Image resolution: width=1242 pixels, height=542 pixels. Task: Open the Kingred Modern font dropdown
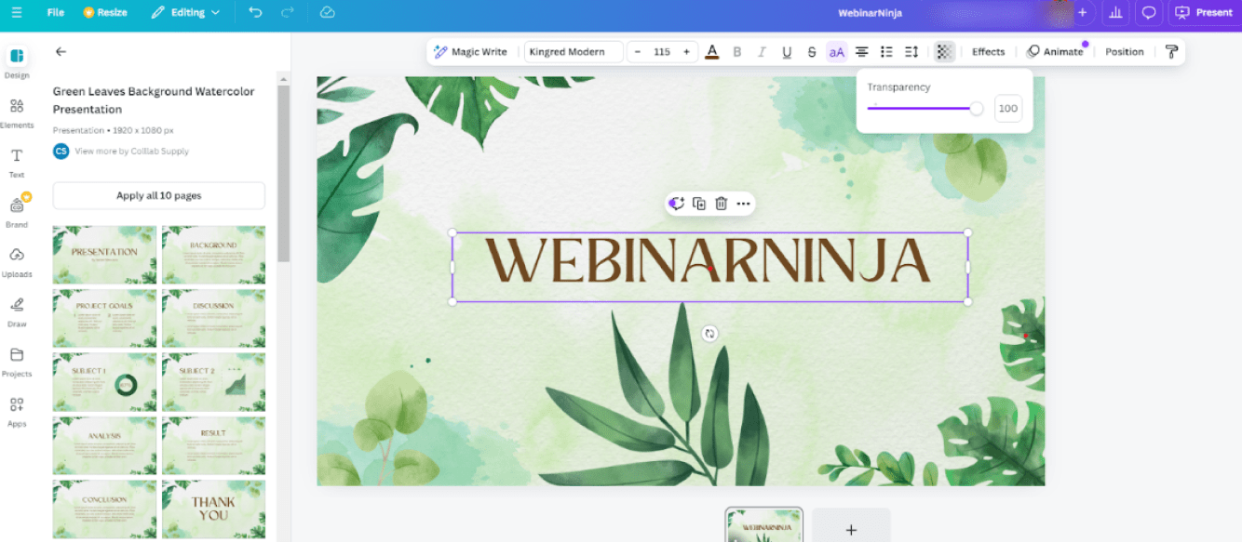point(574,52)
